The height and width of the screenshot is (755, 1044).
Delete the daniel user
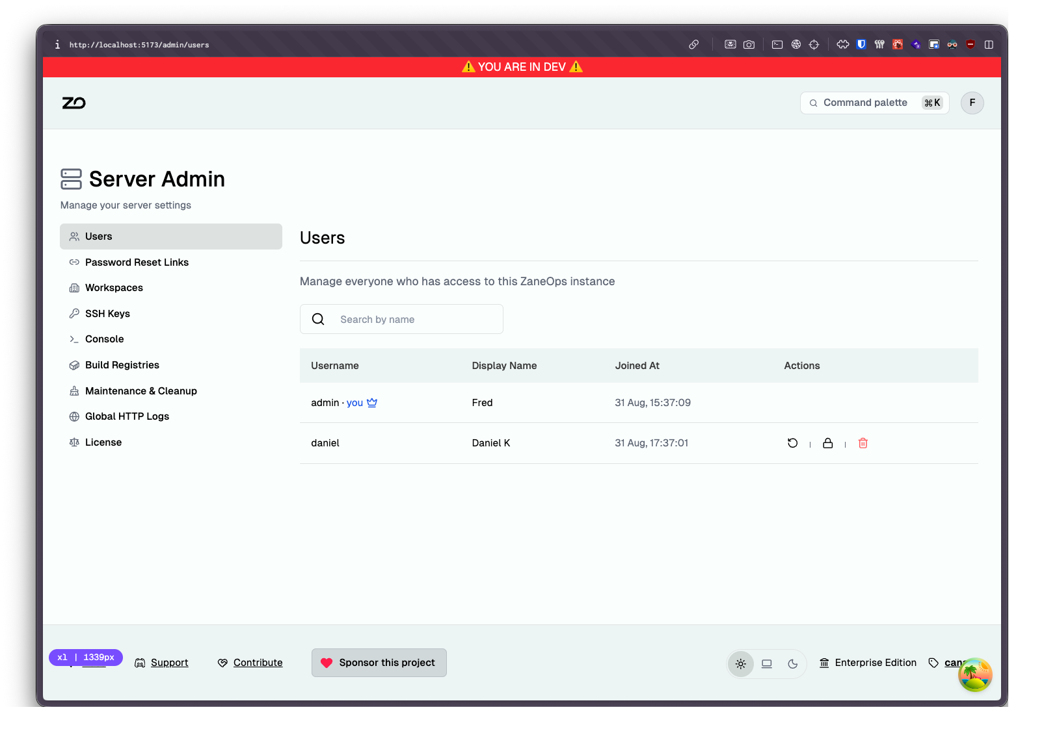(x=863, y=443)
